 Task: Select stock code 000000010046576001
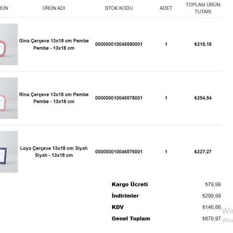tap(119, 152)
